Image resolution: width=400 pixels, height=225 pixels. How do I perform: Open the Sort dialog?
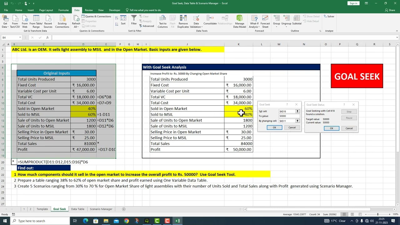coord(123,20)
